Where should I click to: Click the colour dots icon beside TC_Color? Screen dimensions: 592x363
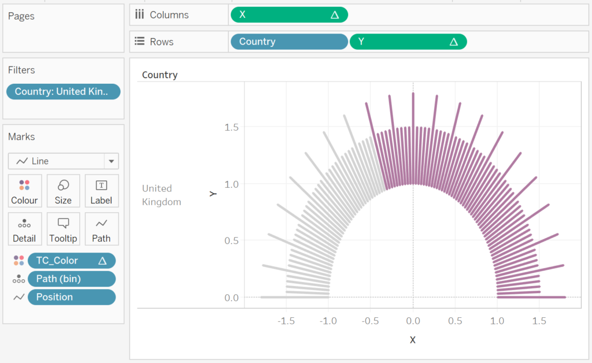(18, 260)
